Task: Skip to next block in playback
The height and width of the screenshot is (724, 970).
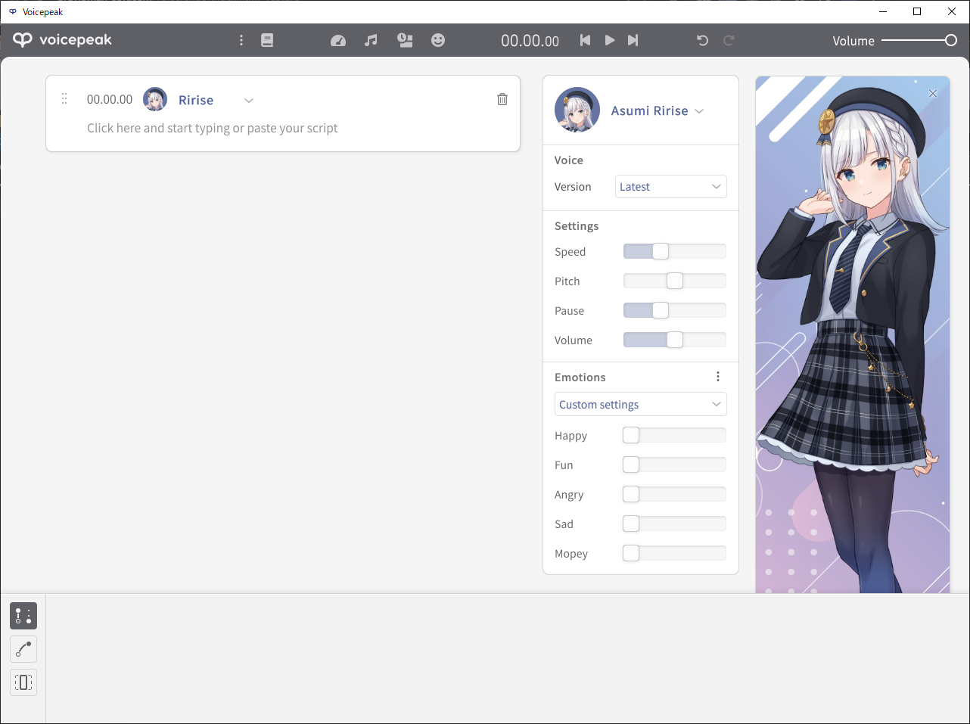Action: click(x=633, y=40)
